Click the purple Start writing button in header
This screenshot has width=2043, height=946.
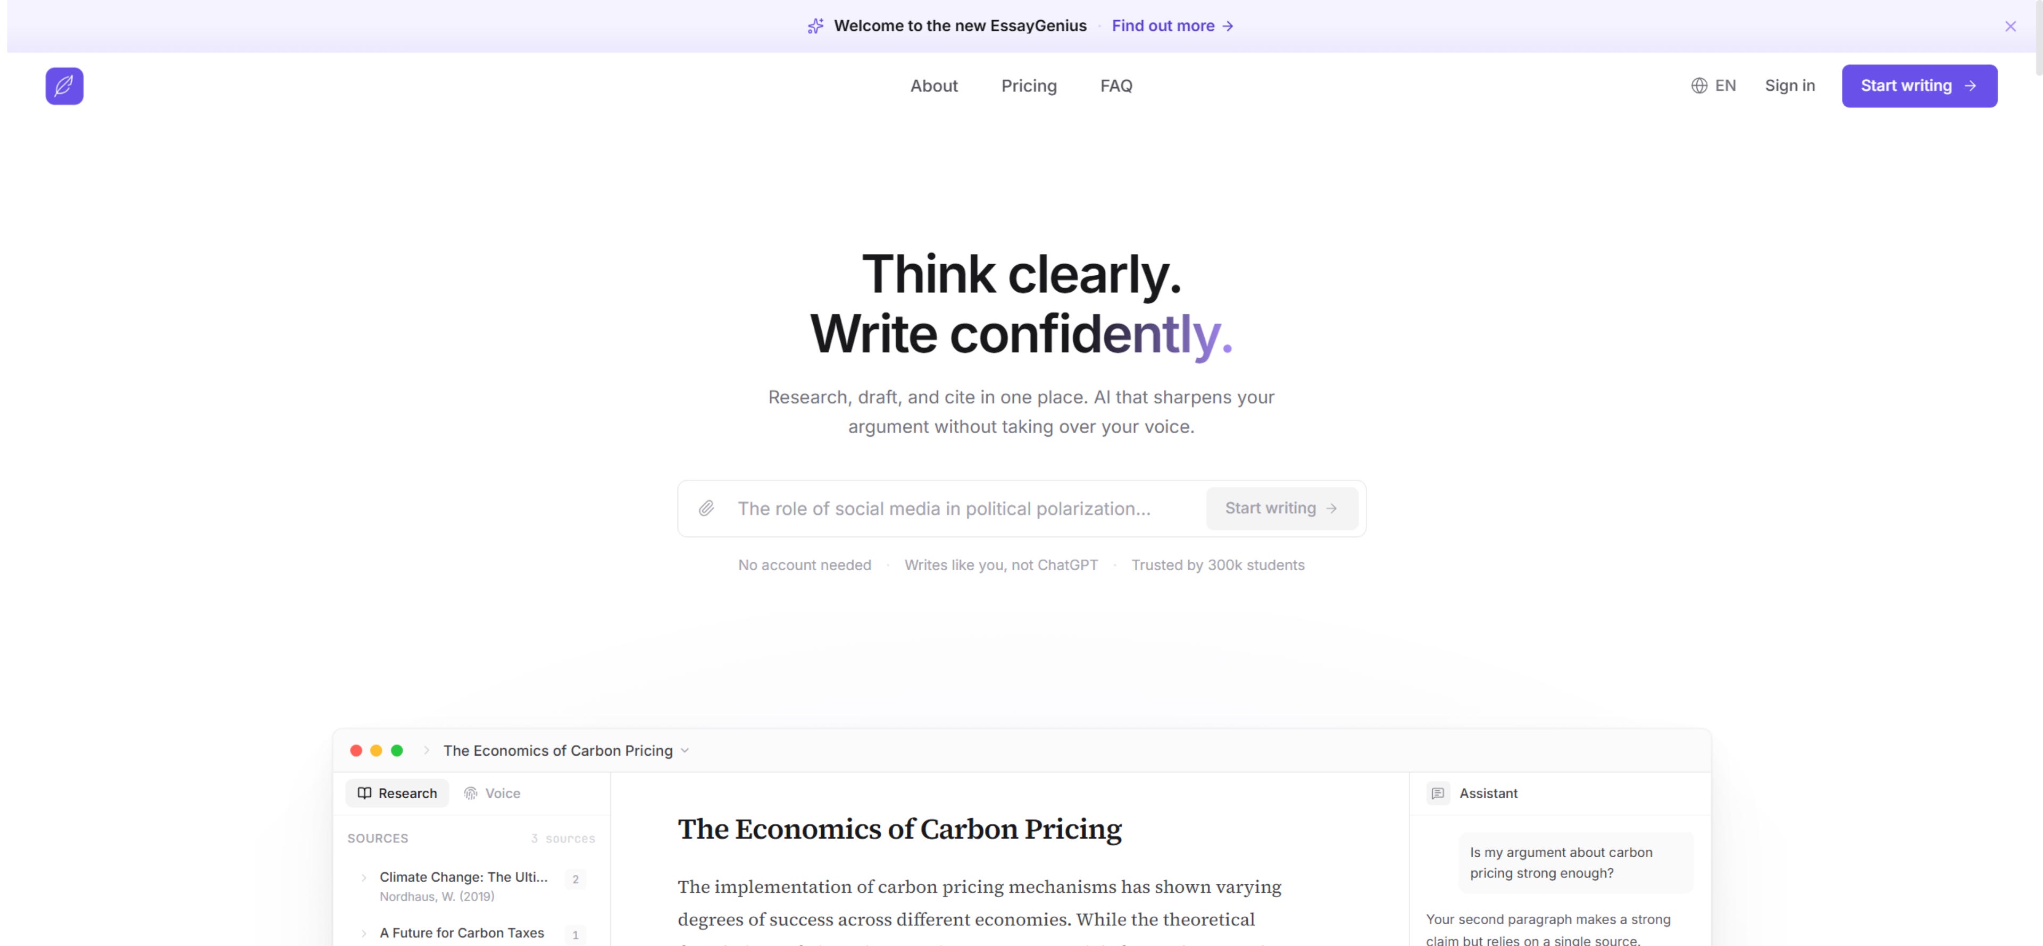(x=1919, y=86)
